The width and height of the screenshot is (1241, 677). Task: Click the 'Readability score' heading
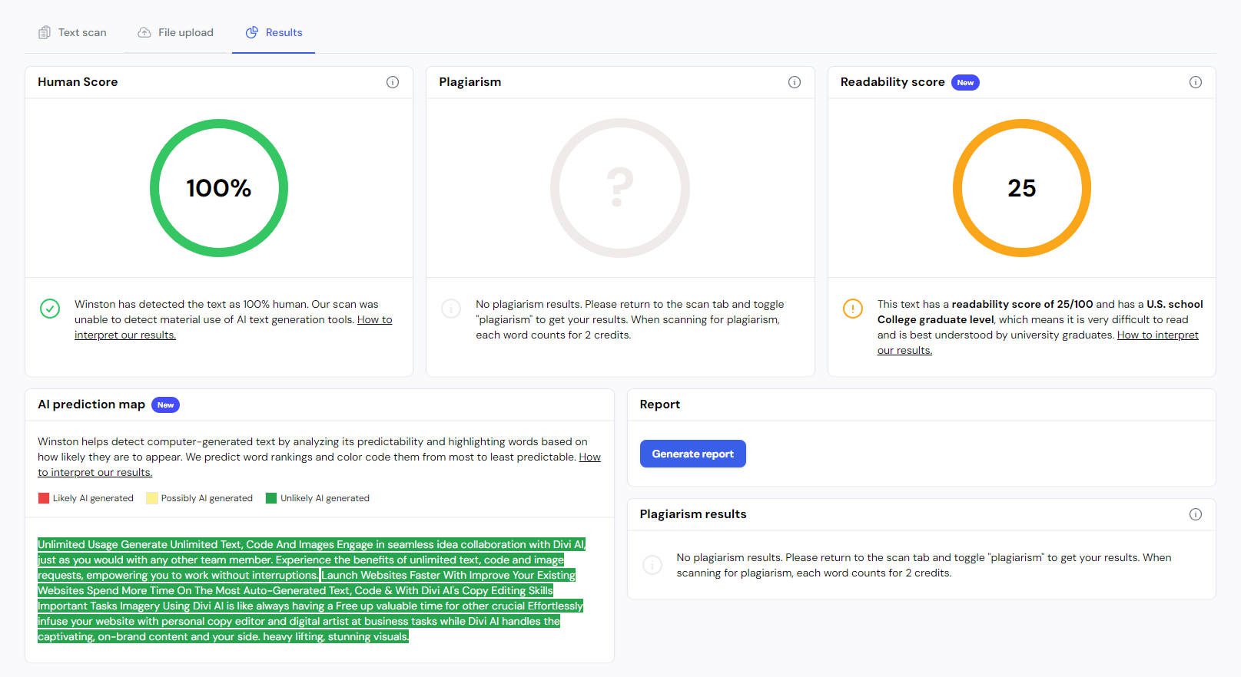pyautogui.click(x=893, y=82)
